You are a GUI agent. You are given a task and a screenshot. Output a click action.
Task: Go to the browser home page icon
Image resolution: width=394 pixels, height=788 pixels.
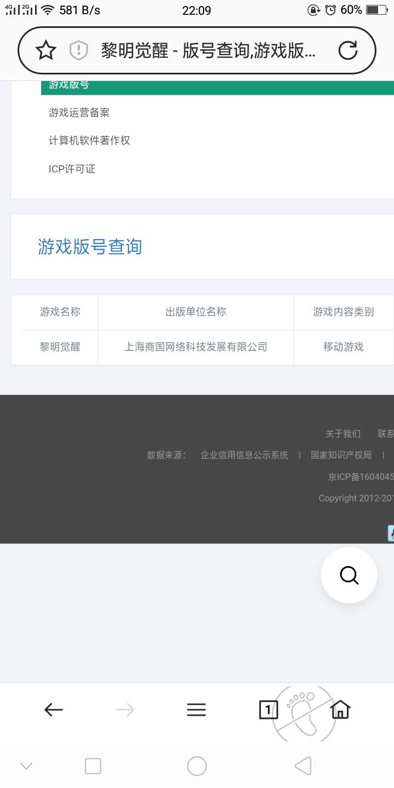pos(340,710)
